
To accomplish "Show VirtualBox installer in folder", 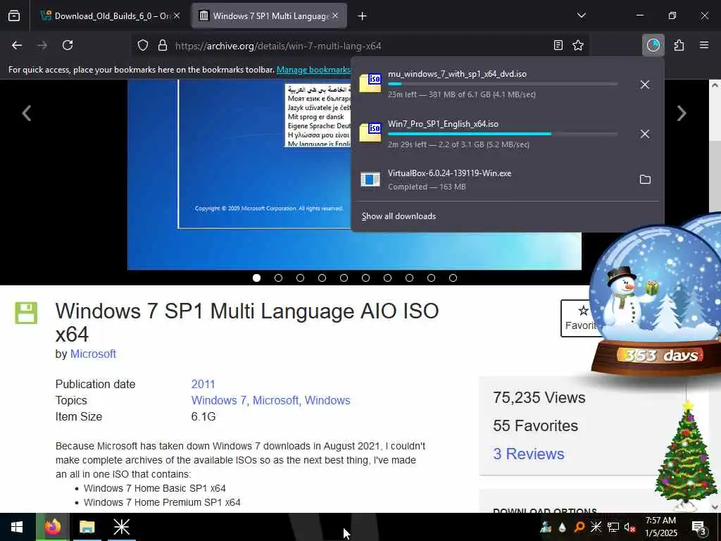I will click(x=645, y=180).
